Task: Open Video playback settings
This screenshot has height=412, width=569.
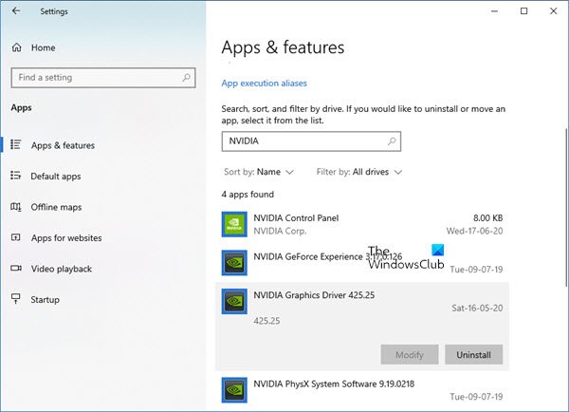Action: (62, 269)
